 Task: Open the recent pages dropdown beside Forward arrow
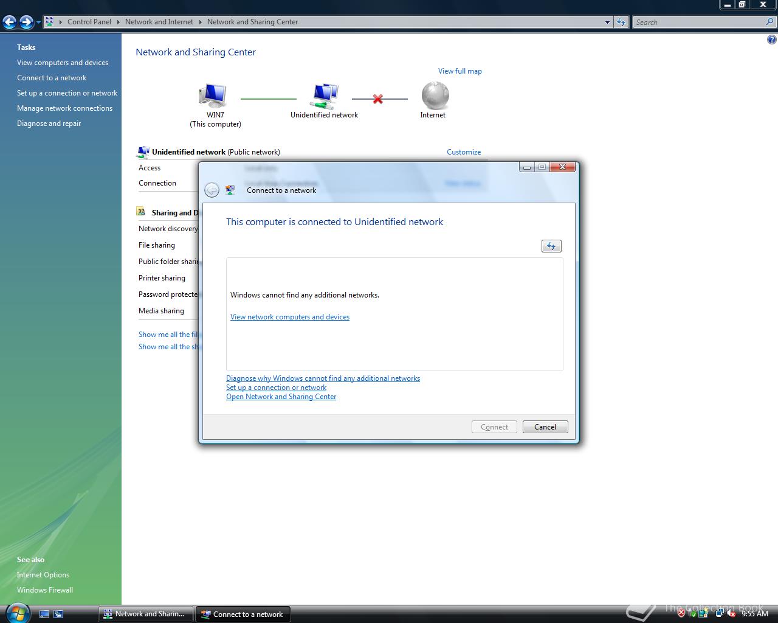38,23
